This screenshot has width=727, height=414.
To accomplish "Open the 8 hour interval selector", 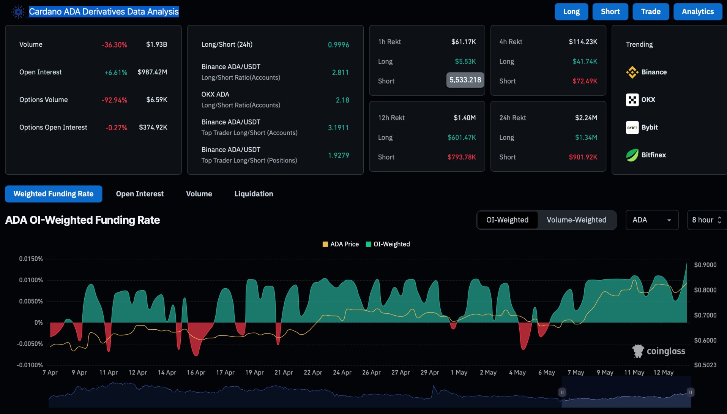I will tap(706, 220).
